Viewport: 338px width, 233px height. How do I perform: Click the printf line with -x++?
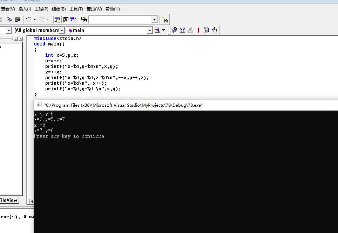tap(76, 83)
